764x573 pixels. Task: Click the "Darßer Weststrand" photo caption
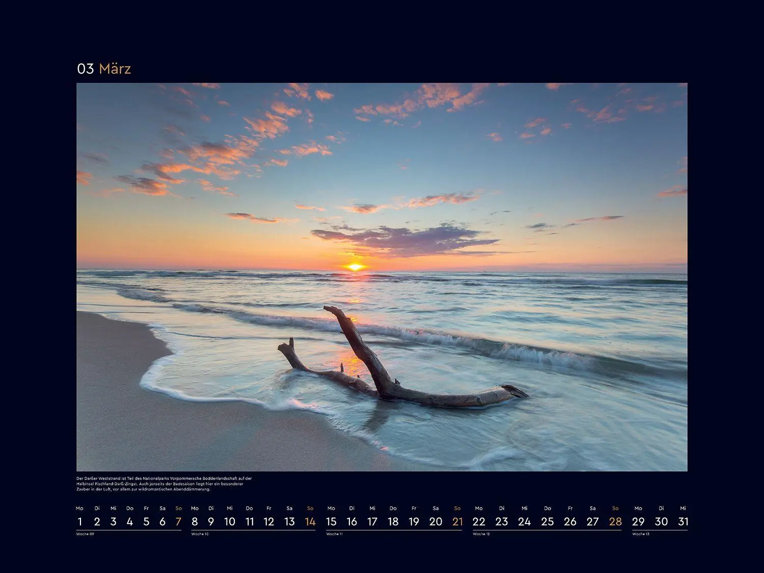[164, 484]
